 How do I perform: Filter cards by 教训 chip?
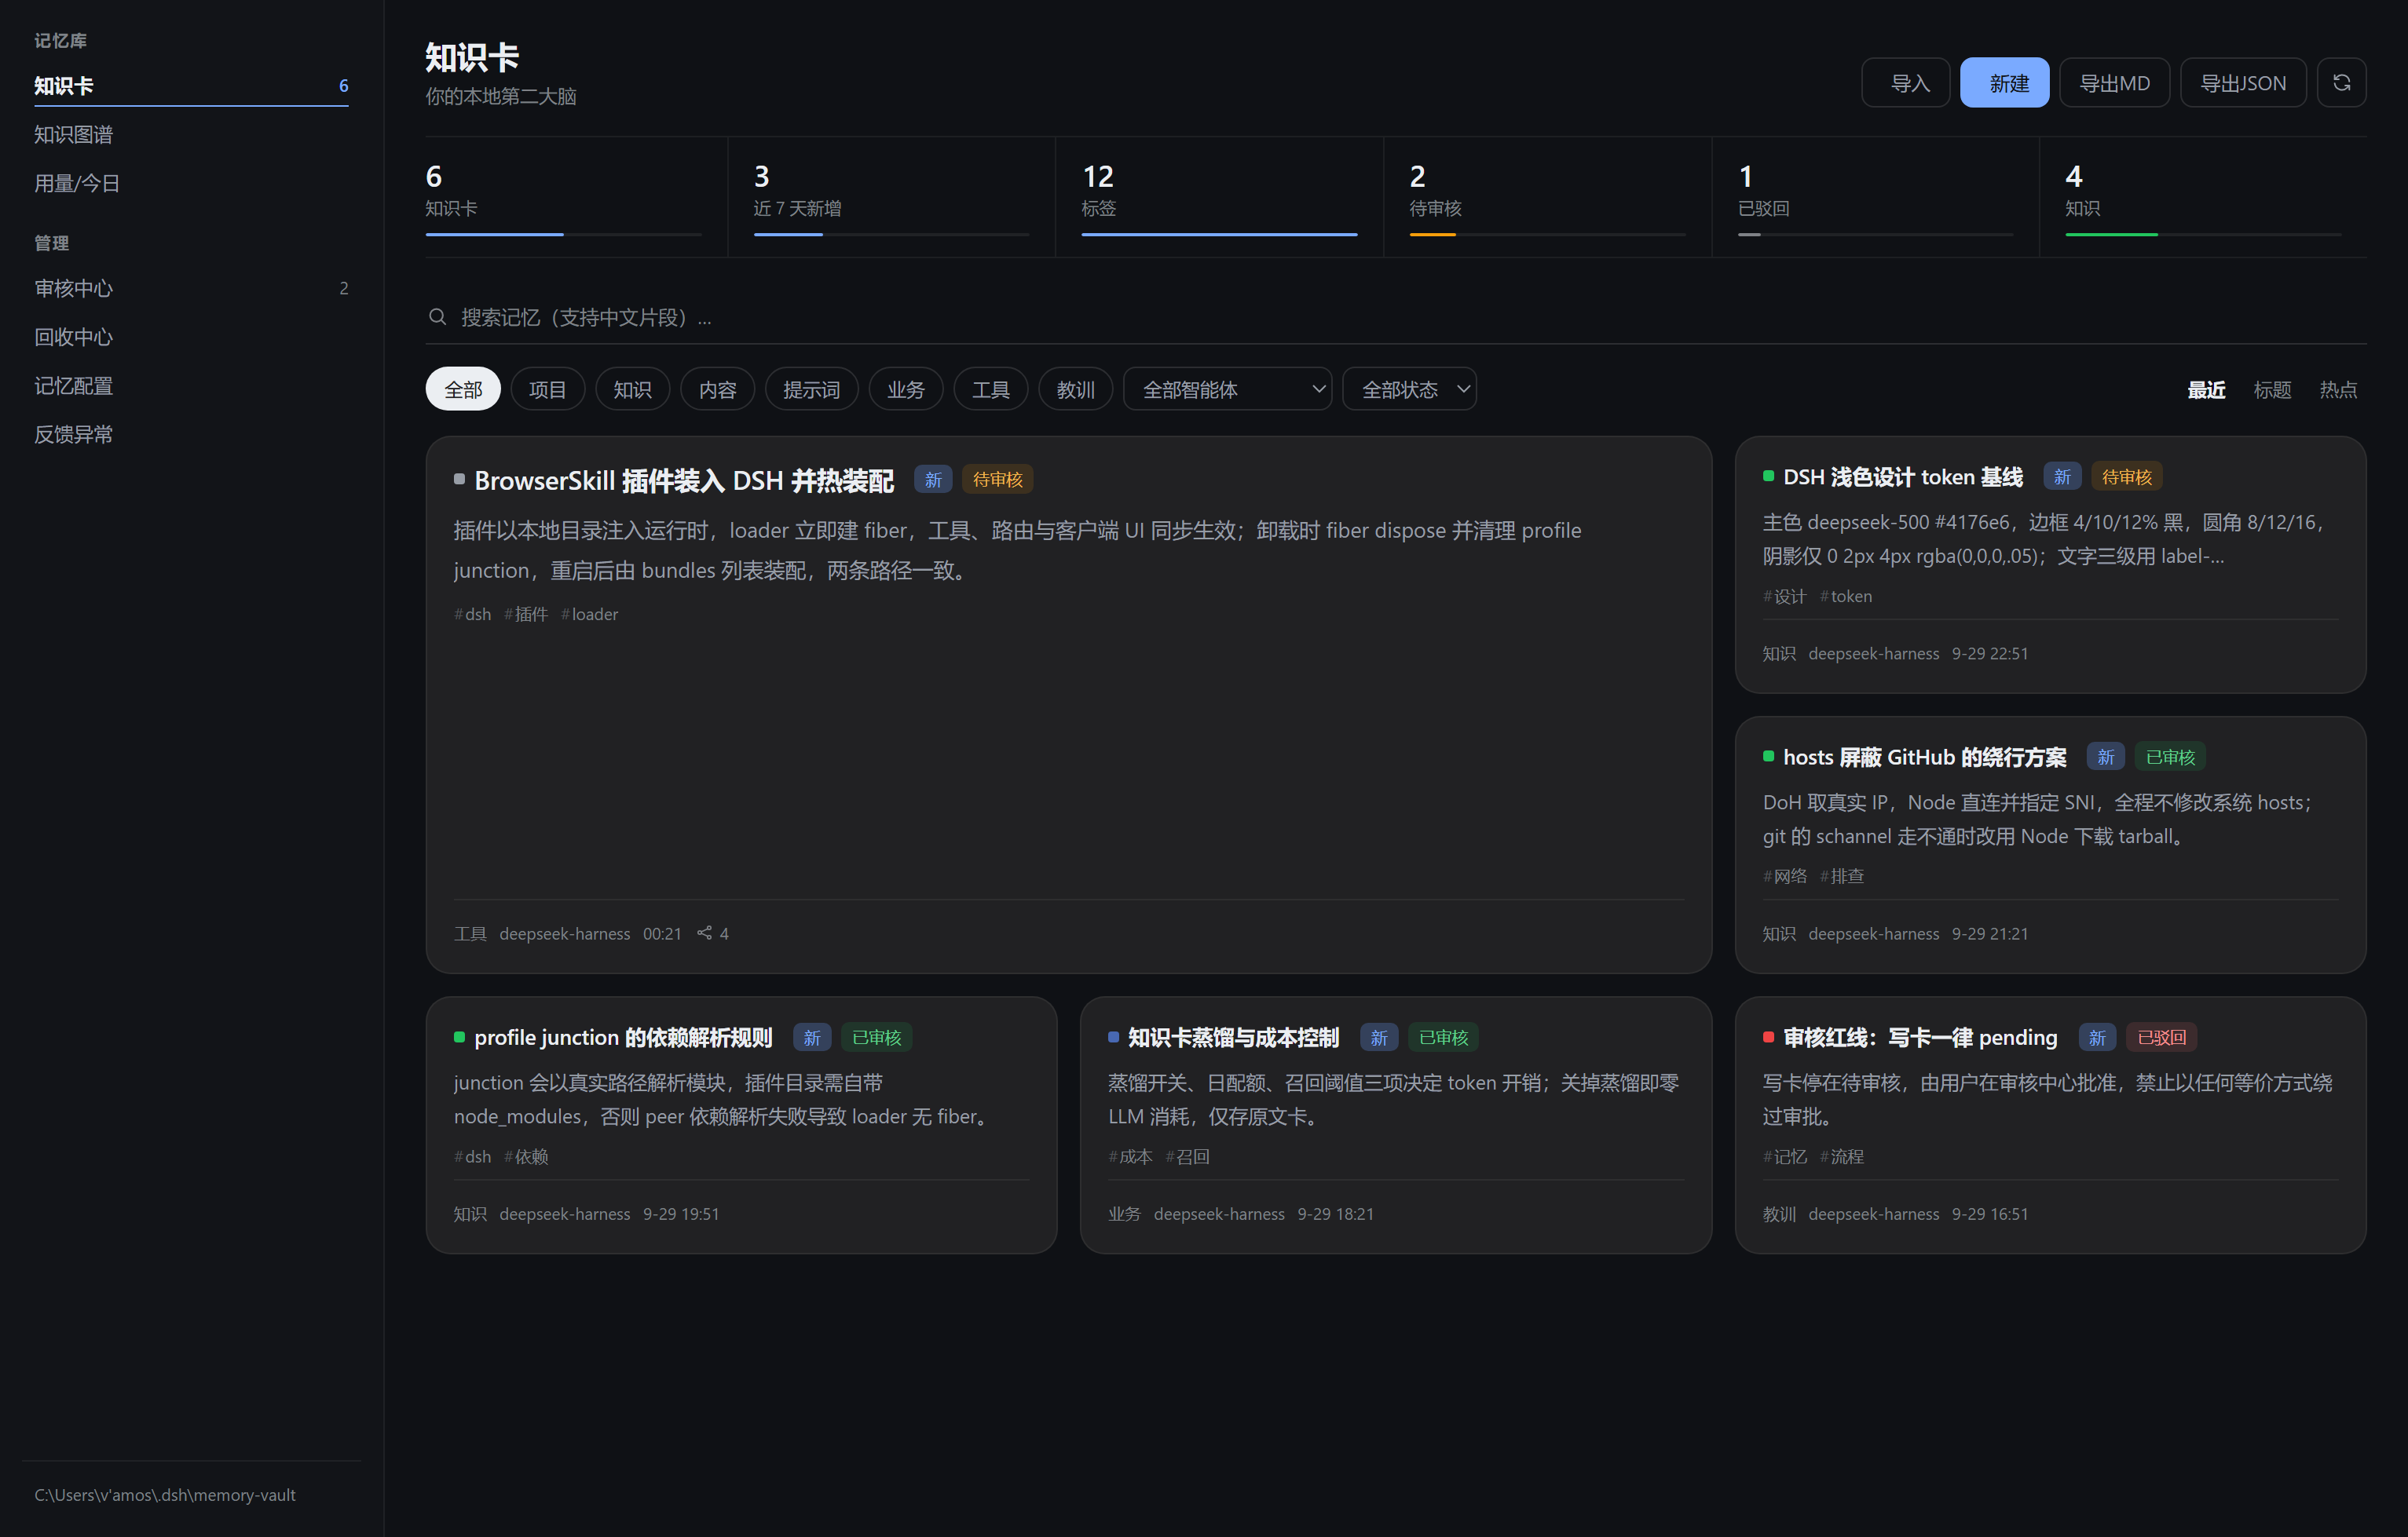1076,389
